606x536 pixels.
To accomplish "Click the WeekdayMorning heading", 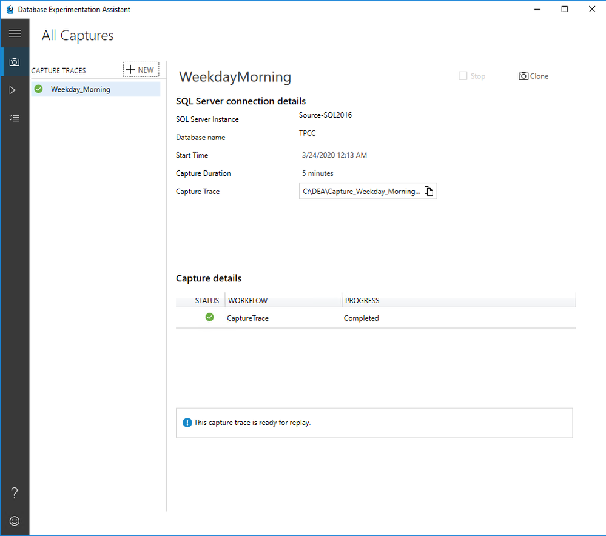I will pos(235,76).
